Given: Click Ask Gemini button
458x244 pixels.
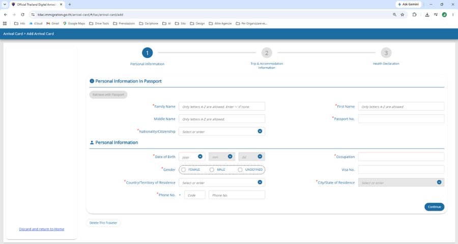Looking at the screenshot, I should point(408,5).
